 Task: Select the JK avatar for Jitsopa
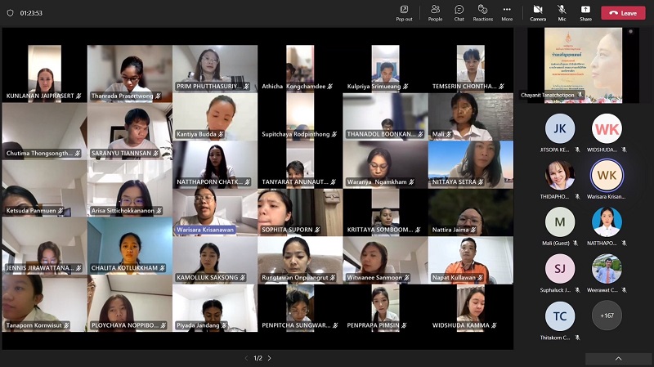coord(560,128)
